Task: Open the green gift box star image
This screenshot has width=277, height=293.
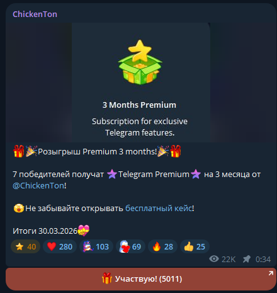Action: click(x=140, y=62)
